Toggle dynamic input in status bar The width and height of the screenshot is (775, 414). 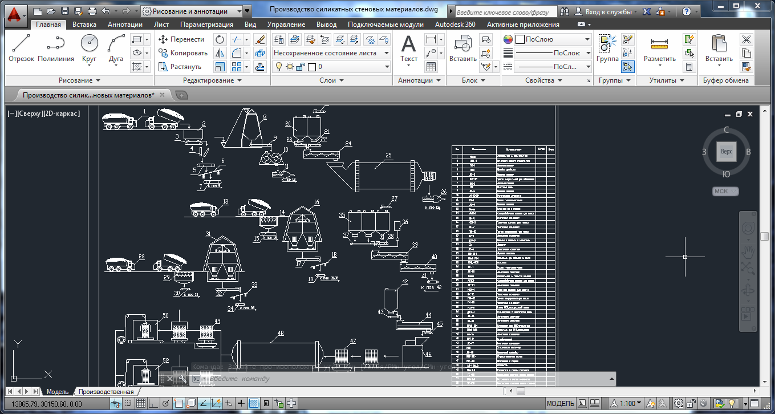tap(229, 404)
